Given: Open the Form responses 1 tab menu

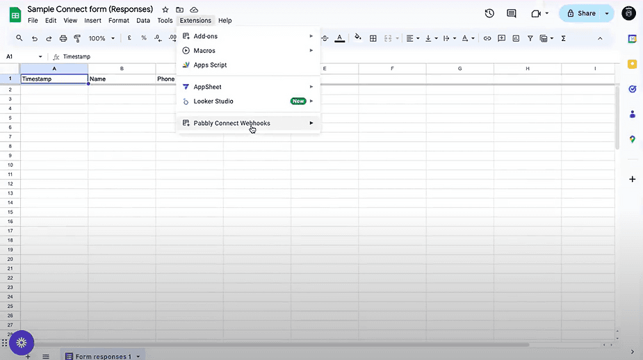Looking at the screenshot, I should 138,357.
